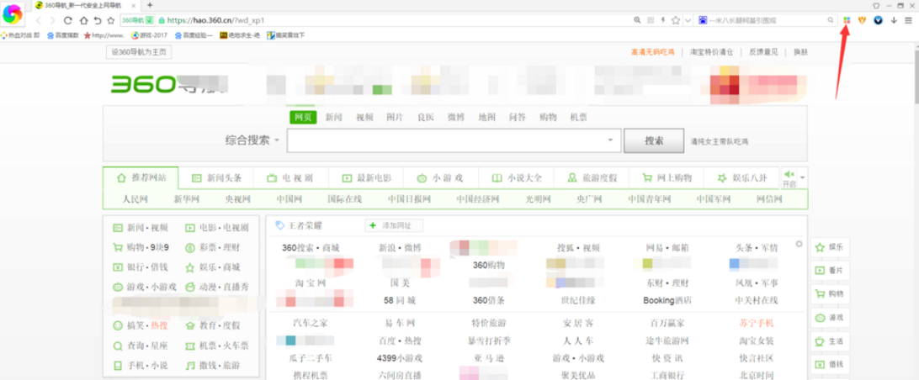This screenshot has height=380, width=919.
Task: Click the 反馈意见 link
Action: tap(763, 52)
